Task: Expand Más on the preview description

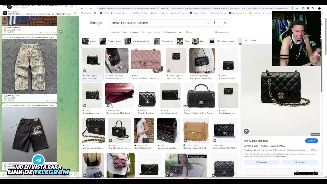Action: coord(314,150)
